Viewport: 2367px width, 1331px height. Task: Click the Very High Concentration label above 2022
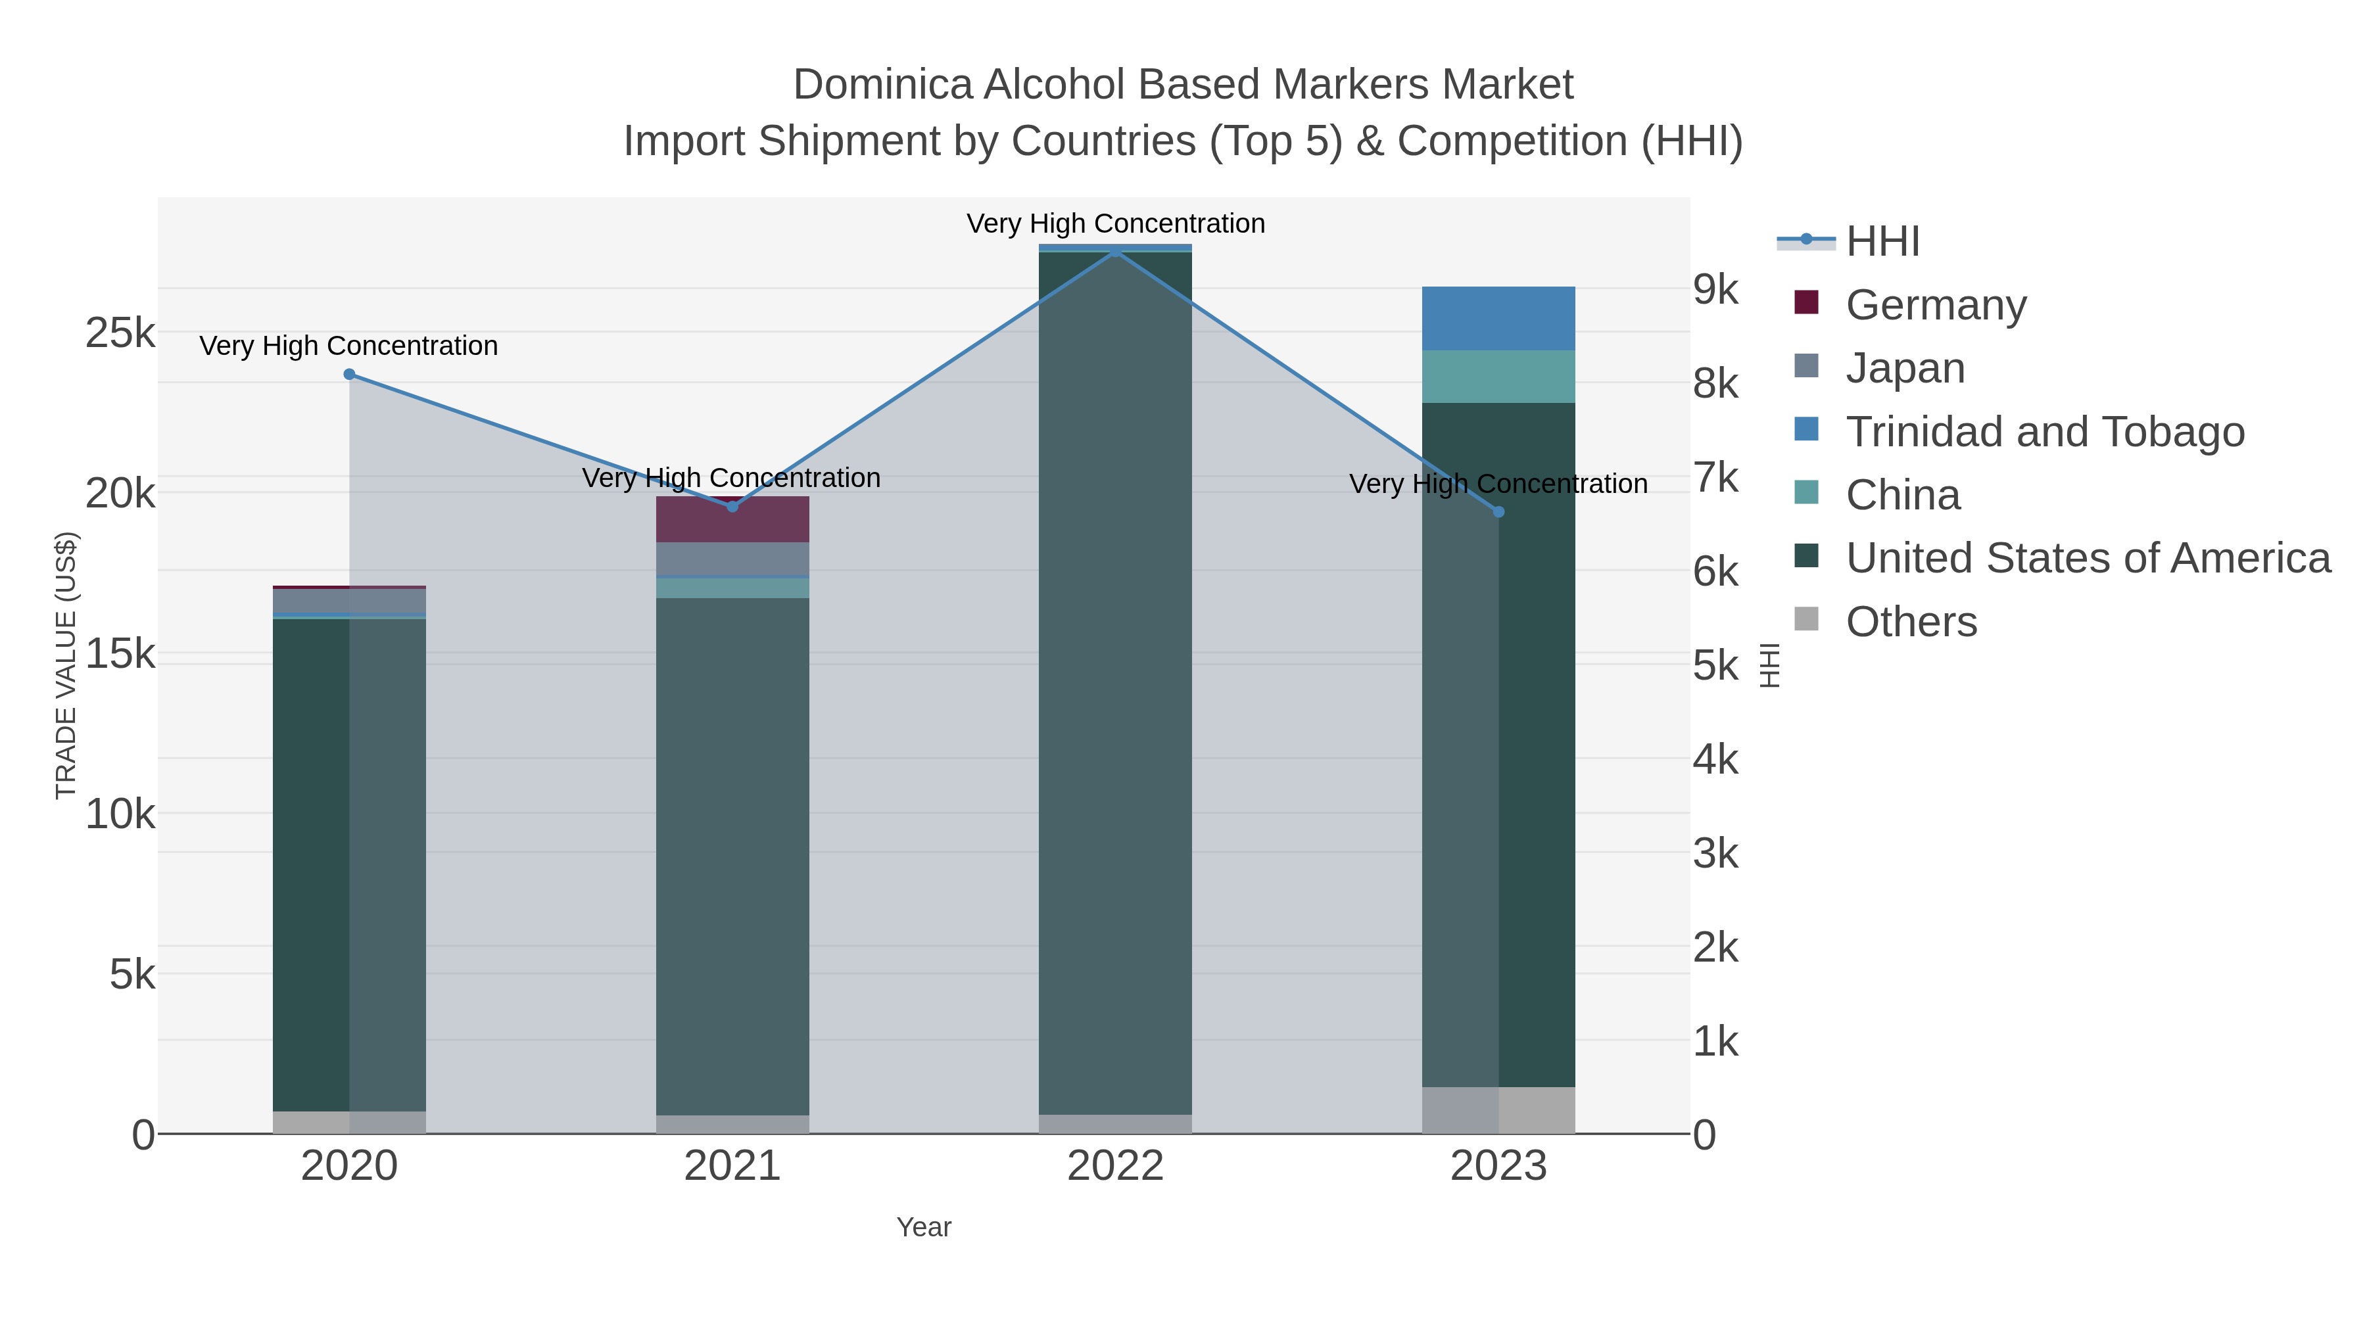click(x=1116, y=223)
